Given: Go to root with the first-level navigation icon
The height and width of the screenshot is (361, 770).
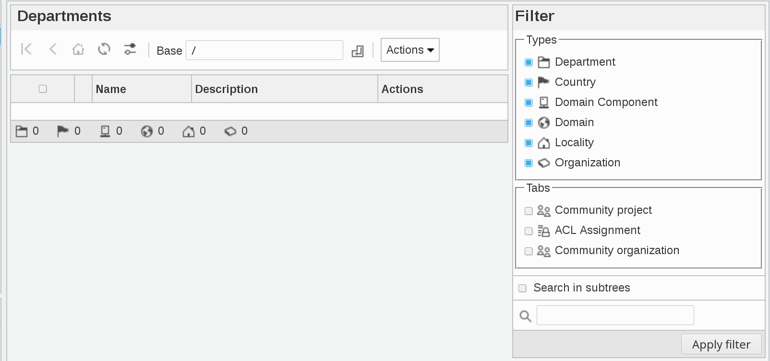Looking at the screenshot, I should (x=26, y=49).
